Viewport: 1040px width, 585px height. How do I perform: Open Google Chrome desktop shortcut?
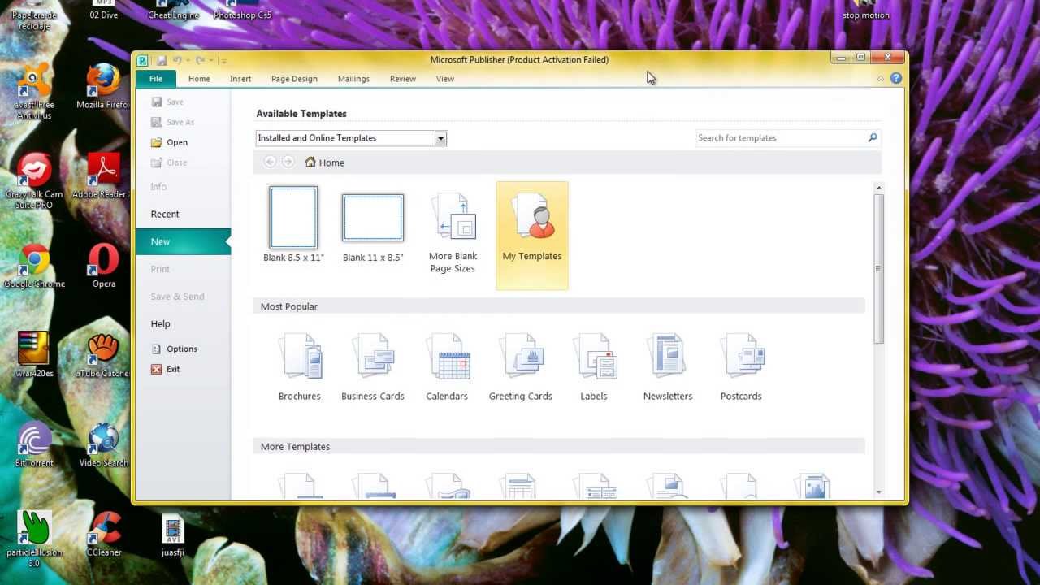click(x=34, y=267)
